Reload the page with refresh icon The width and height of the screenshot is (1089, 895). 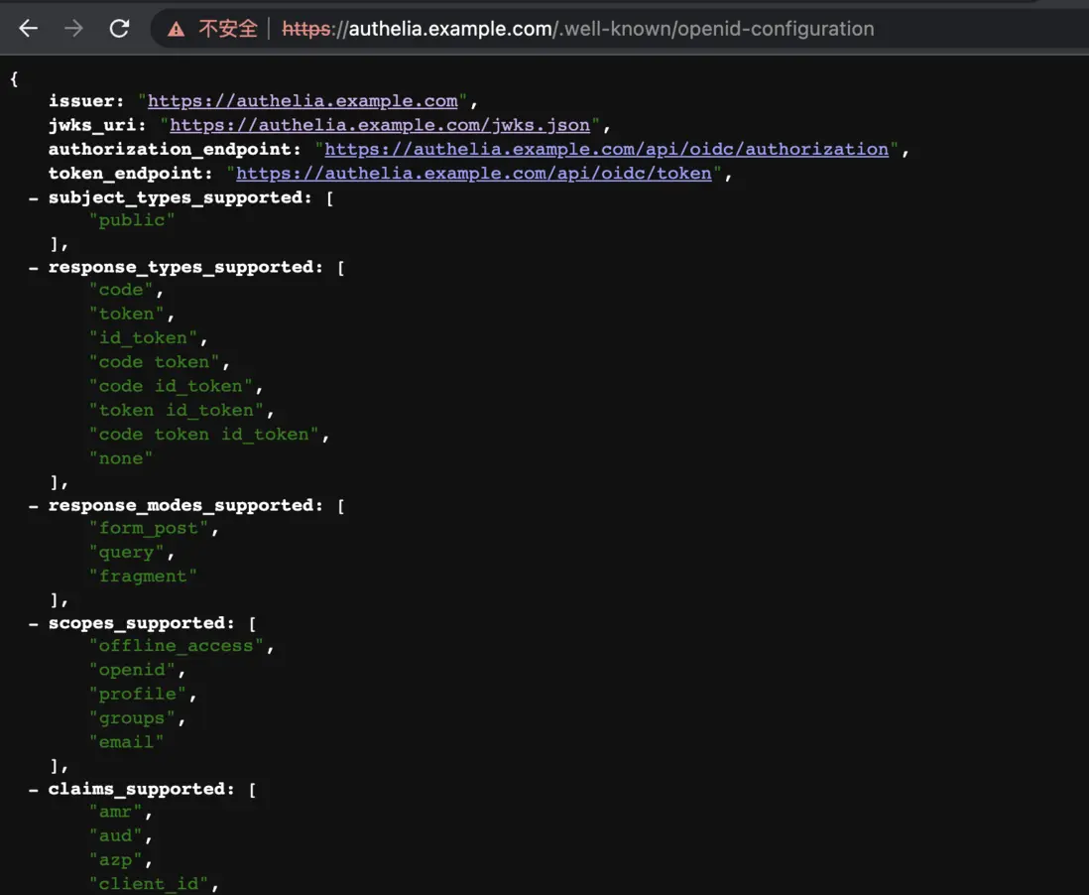point(119,29)
